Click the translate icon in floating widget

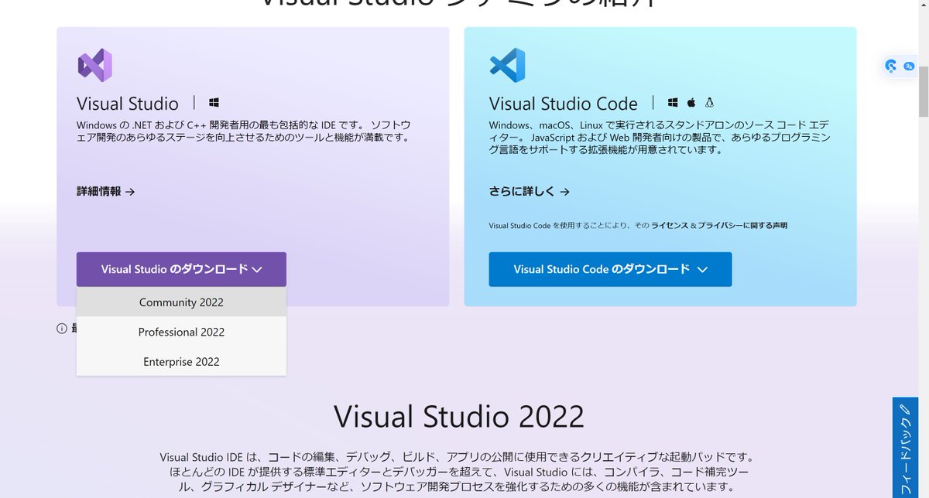(910, 67)
